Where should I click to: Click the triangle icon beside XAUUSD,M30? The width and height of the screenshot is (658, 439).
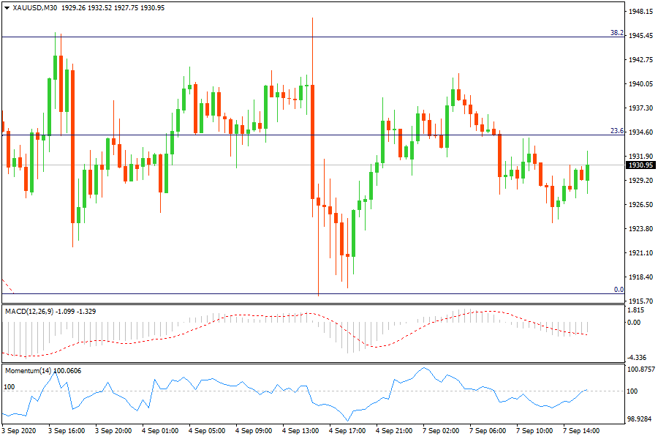click(7, 8)
